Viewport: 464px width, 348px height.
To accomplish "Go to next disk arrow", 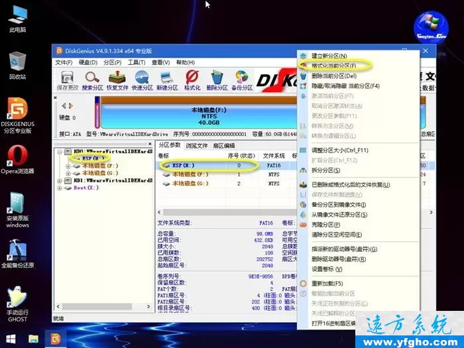I will [x=71, y=105].
